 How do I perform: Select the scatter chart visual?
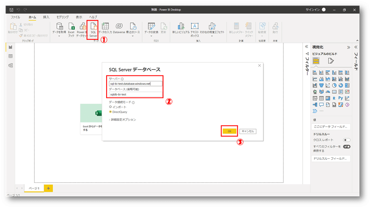point(328,85)
